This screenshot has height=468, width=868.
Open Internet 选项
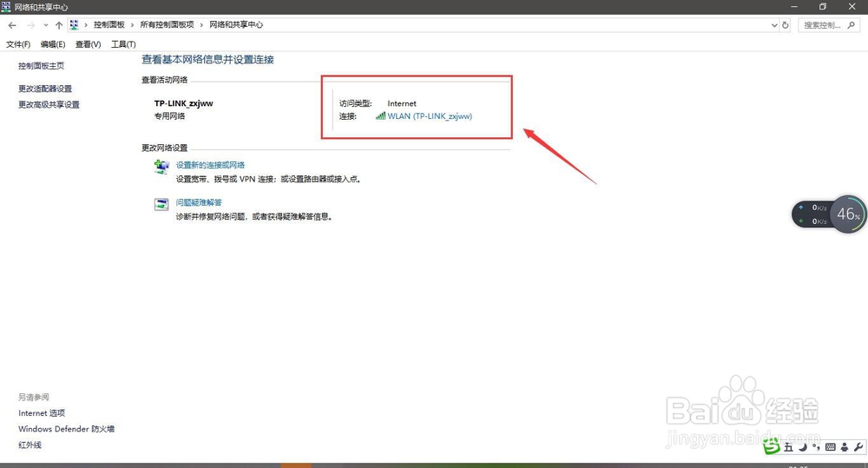point(42,413)
